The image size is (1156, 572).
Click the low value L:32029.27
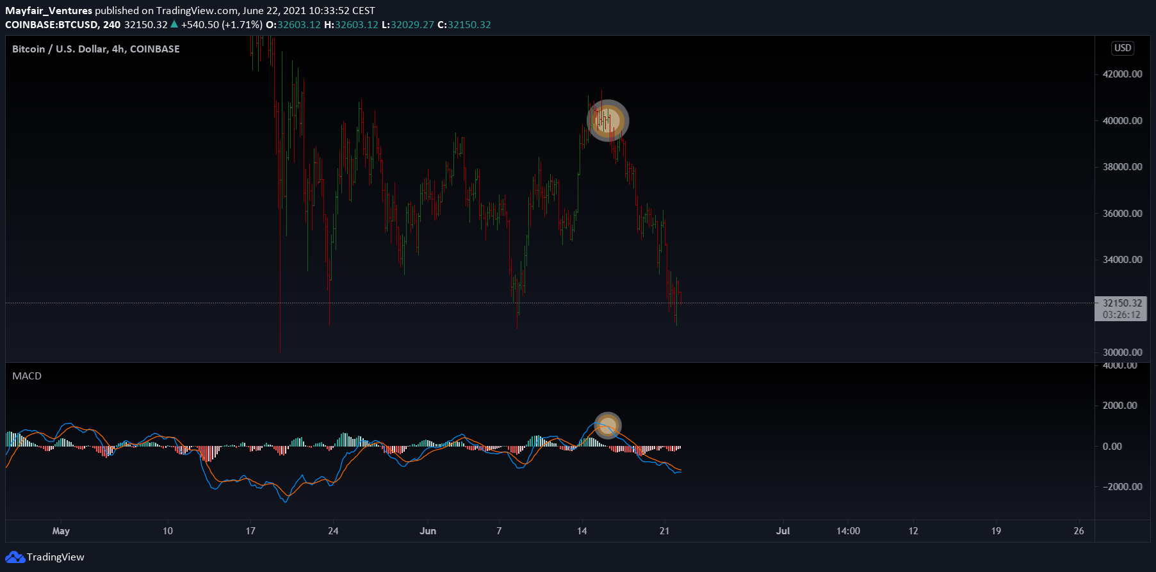tap(407, 24)
